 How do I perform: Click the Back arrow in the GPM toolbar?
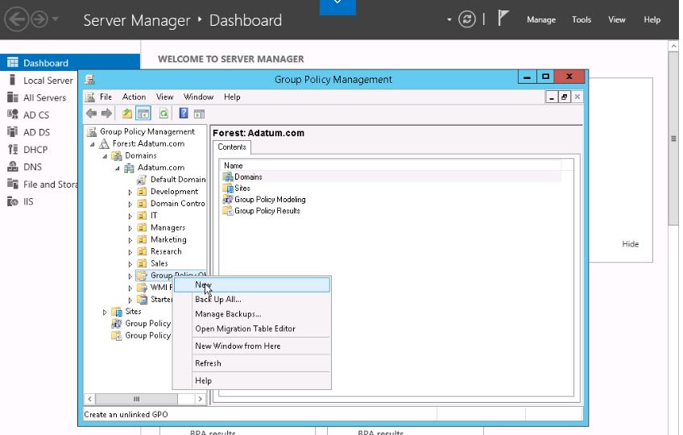(x=91, y=114)
